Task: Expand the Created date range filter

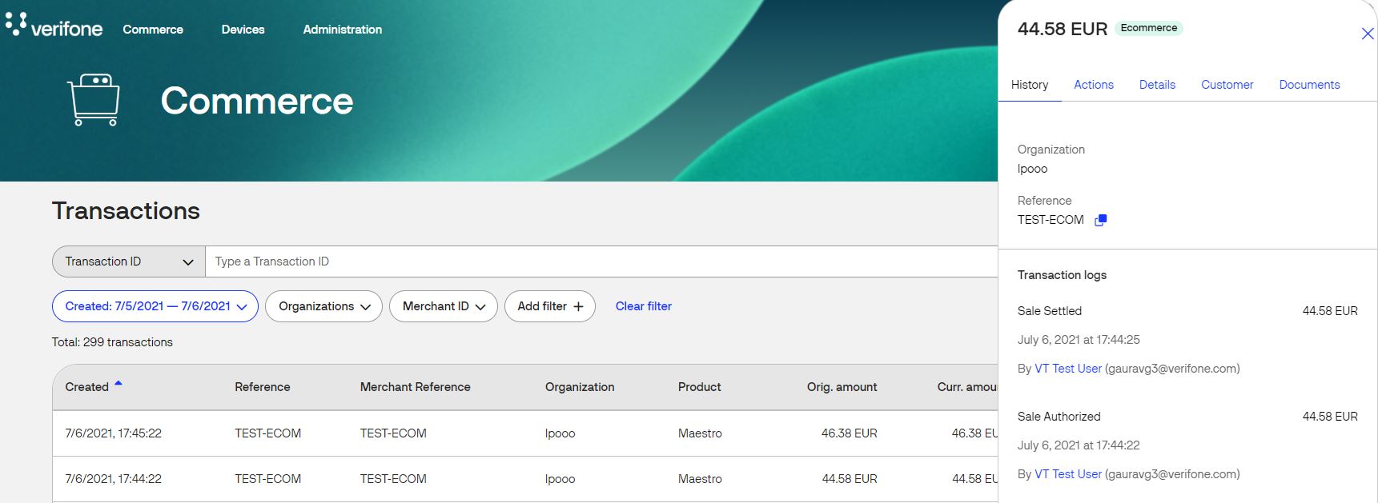Action: 155,306
